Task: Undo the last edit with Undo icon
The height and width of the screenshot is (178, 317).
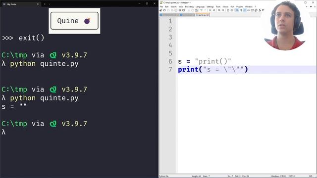Action: 202,10
